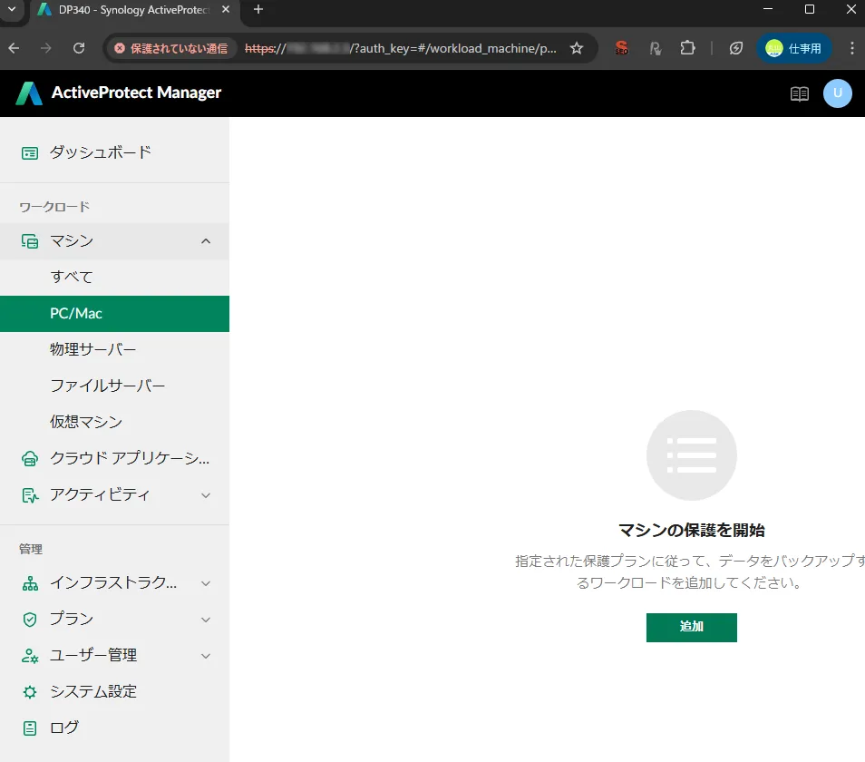Viewport: 865px width, 762px height.
Task: Open the ダッシュボード menu item
Action: pos(114,152)
